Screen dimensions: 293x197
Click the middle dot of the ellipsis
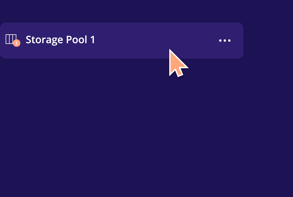[x=225, y=41]
